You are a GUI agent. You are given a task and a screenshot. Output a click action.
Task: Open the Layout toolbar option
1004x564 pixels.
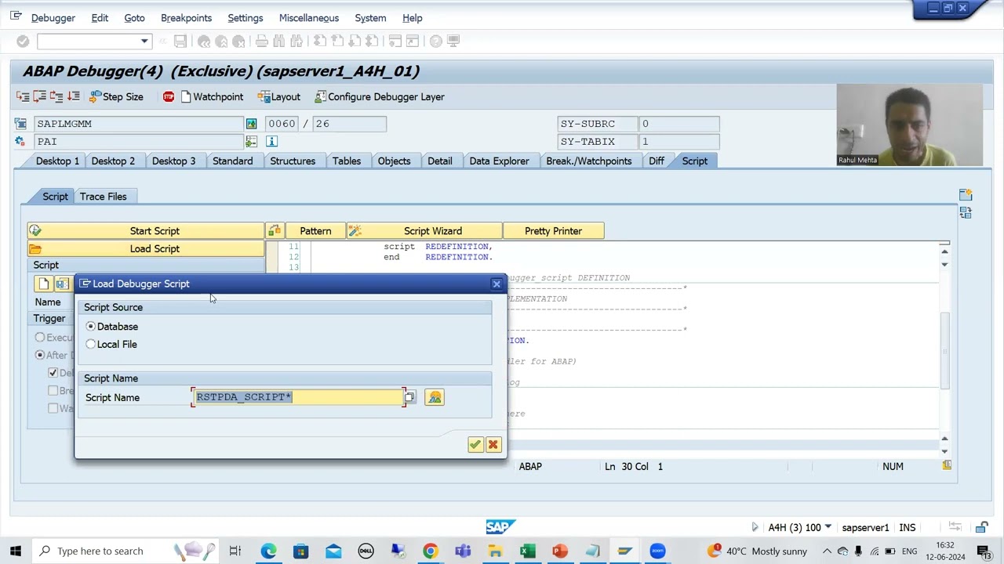279,97
